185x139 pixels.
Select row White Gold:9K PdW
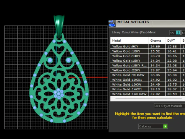[148, 75]
